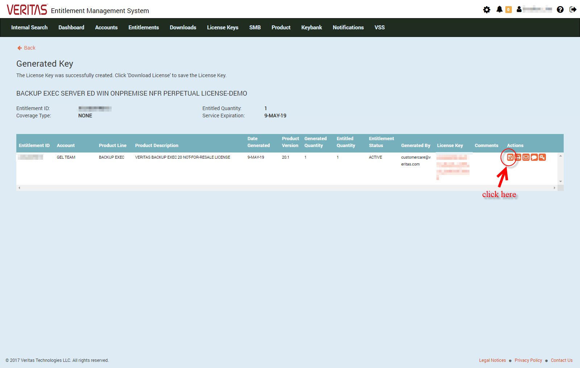Open the Contact Us footer link
Viewport: 580px width, 368px height.
click(562, 360)
